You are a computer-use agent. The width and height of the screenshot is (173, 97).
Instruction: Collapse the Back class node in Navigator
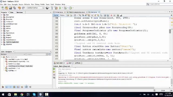click(2, 57)
